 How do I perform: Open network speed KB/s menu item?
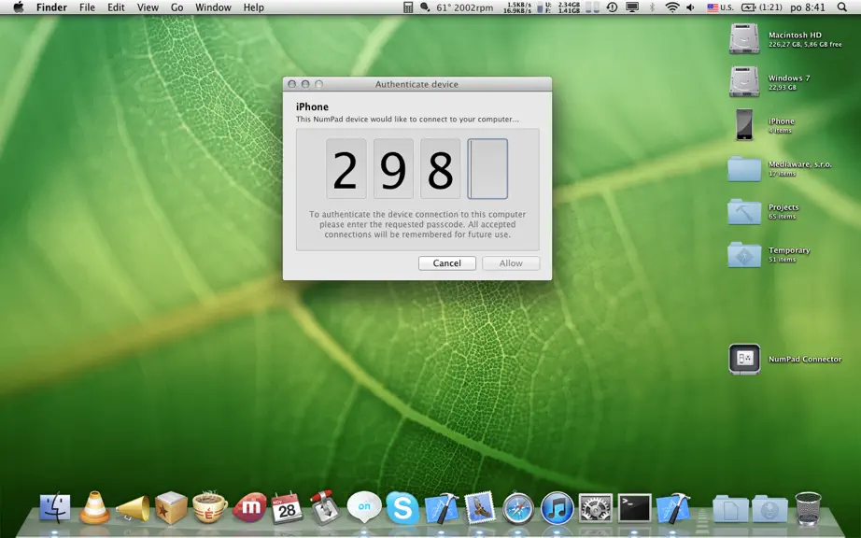coord(517,7)
